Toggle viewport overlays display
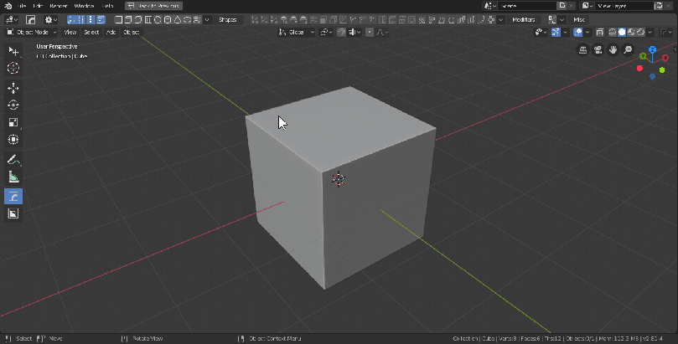This screenshot has height=344, width=678. 578,32
